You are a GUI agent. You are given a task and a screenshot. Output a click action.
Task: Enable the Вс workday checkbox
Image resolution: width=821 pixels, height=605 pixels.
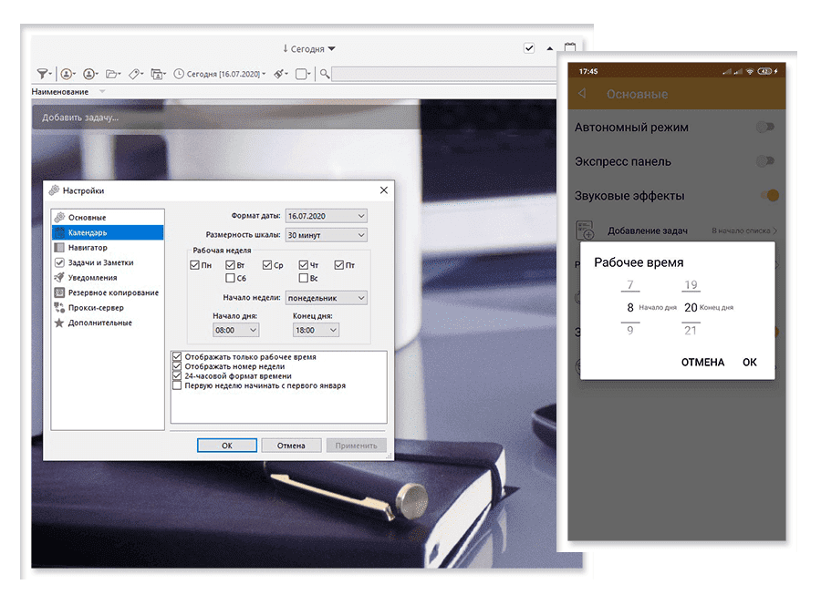(x=303, y=278)
